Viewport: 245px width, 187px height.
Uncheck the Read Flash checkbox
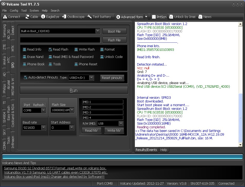(50, 50)
